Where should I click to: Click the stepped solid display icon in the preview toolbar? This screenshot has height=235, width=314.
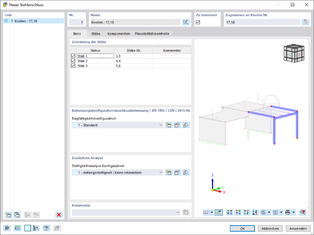coord(263,212)
